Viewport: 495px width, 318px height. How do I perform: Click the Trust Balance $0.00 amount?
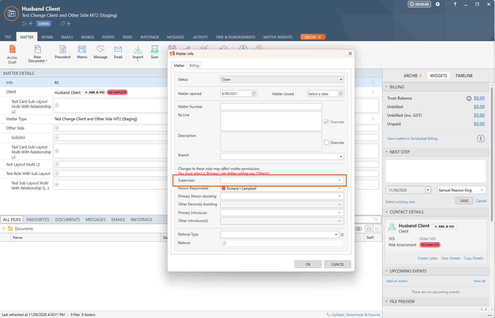[x=479, y=98]
